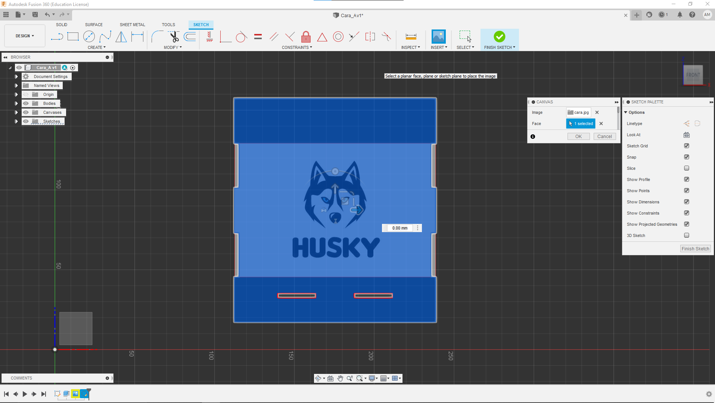Expand the Canvases tree node
This screenshot has height=403, width=715.
[16, 112]
